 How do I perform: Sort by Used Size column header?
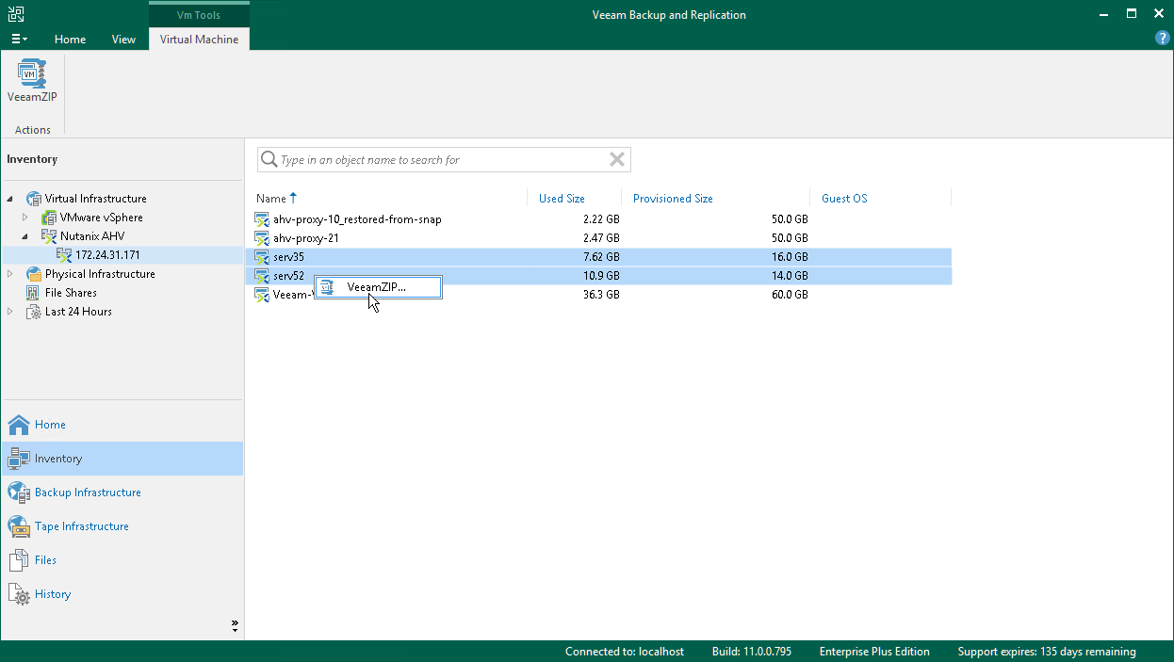pyautogui.click(x=562, y=199)
